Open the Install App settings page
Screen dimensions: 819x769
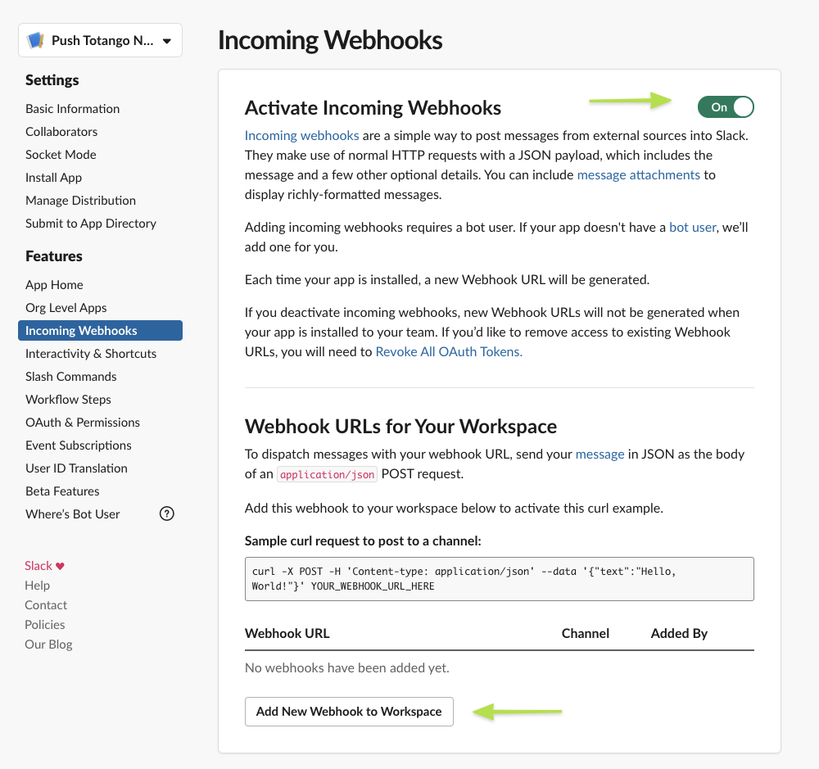(54, 178)
